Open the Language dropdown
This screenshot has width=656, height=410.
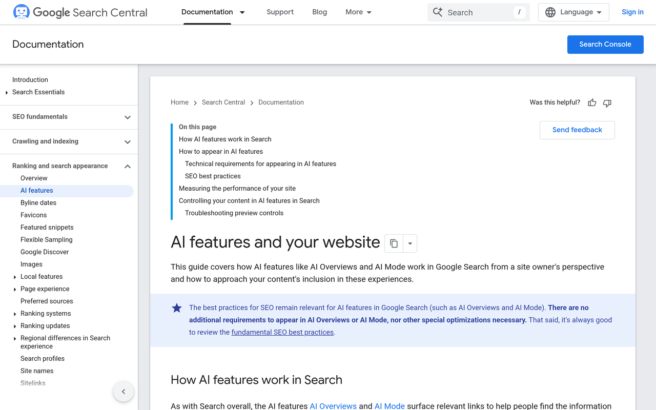point(573,12)
